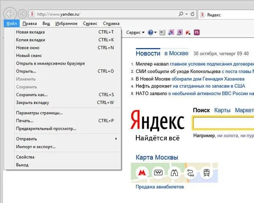Click the Yandex search input field
The image size is (254, 203).
224,123
